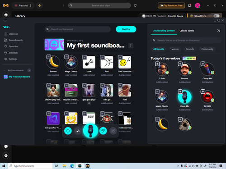Select the Voices filter

175,49
